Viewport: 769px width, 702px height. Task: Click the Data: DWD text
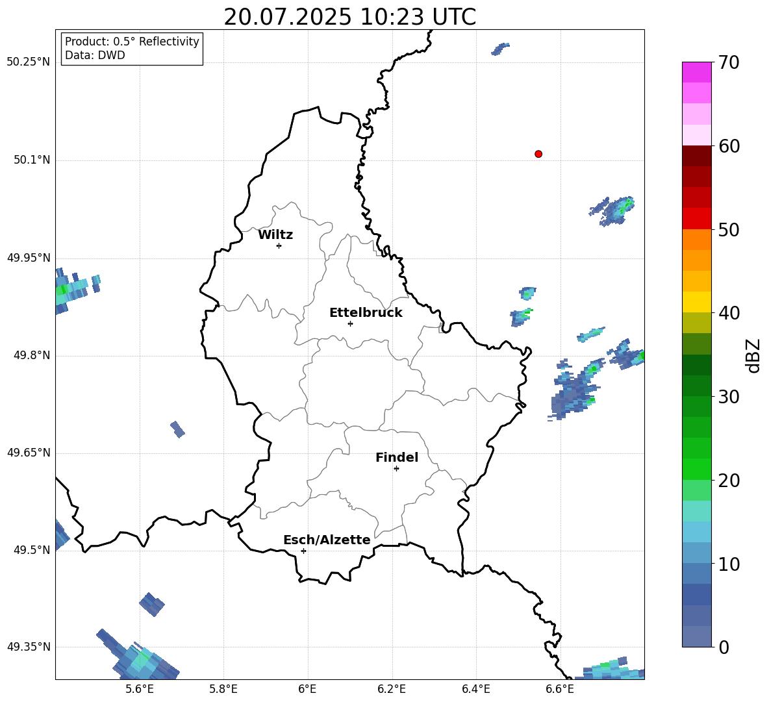[x=95, y=55]
